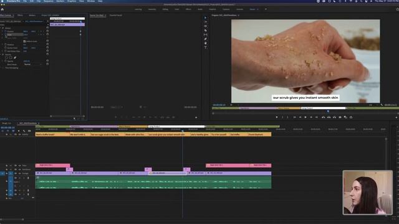Go to In point in Program monitor
Image resolution: width=399 pixels, height=224 pixels.
coord(295,118)
